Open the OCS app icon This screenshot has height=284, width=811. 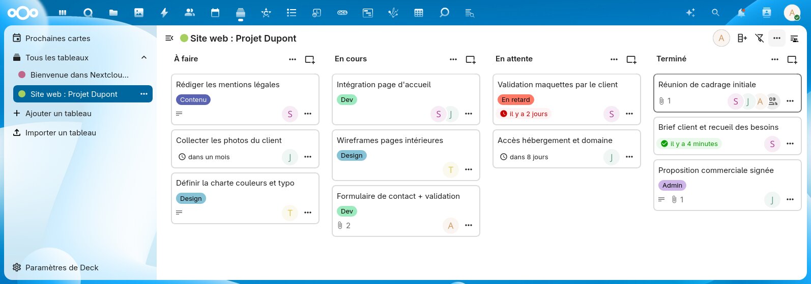click(342, 13)
